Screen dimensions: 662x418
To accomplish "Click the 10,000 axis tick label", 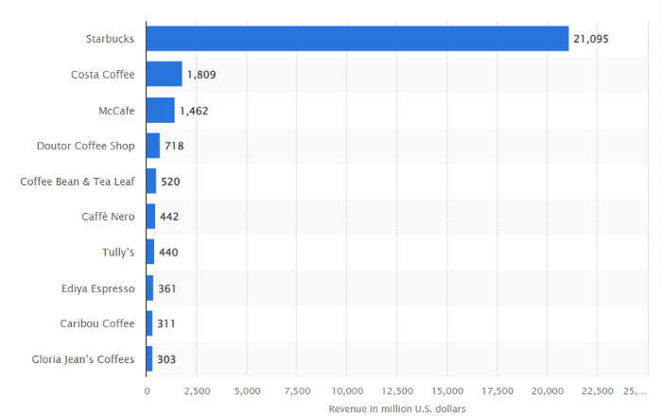I will point(347,392).
